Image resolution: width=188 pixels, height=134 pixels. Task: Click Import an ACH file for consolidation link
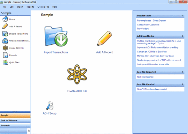[x=158, y=47]
